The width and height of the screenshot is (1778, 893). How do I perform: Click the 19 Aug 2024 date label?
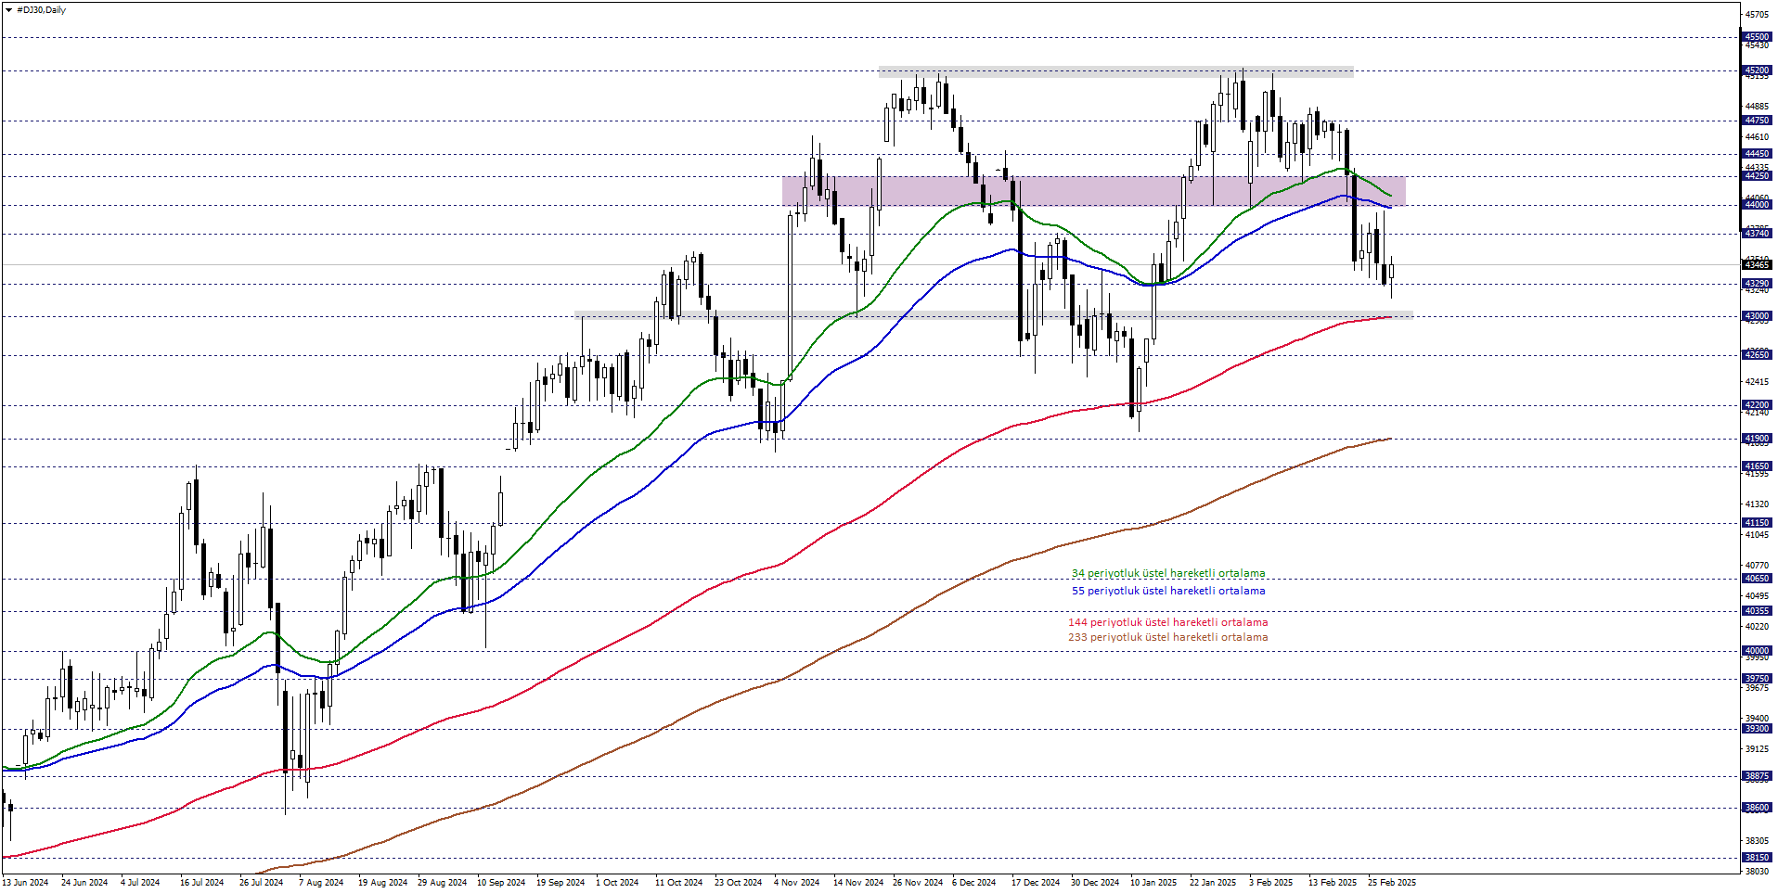(x=382, y=883)
